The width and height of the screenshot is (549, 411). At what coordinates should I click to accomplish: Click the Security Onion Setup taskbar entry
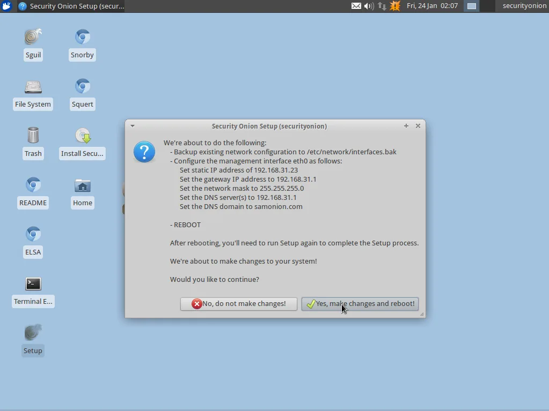point(71,6)
